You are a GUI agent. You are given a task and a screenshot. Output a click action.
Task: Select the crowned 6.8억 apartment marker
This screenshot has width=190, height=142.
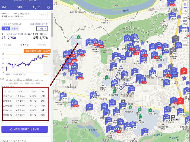[x=152, y=73]
